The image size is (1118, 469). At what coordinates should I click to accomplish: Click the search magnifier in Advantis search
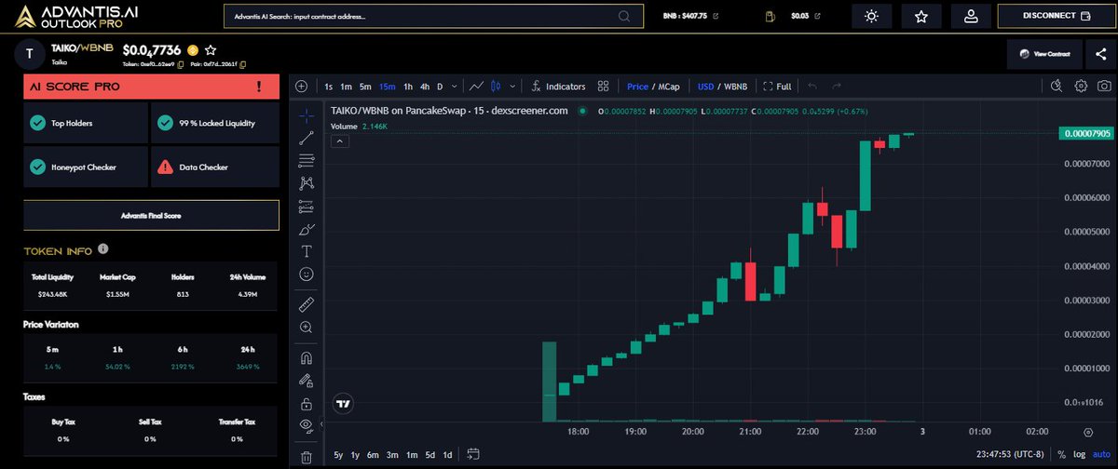[x=624, y=17]
